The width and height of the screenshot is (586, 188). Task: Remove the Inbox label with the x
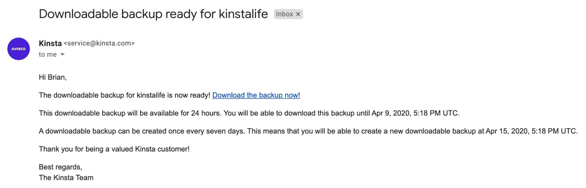[x=298, y=14]
